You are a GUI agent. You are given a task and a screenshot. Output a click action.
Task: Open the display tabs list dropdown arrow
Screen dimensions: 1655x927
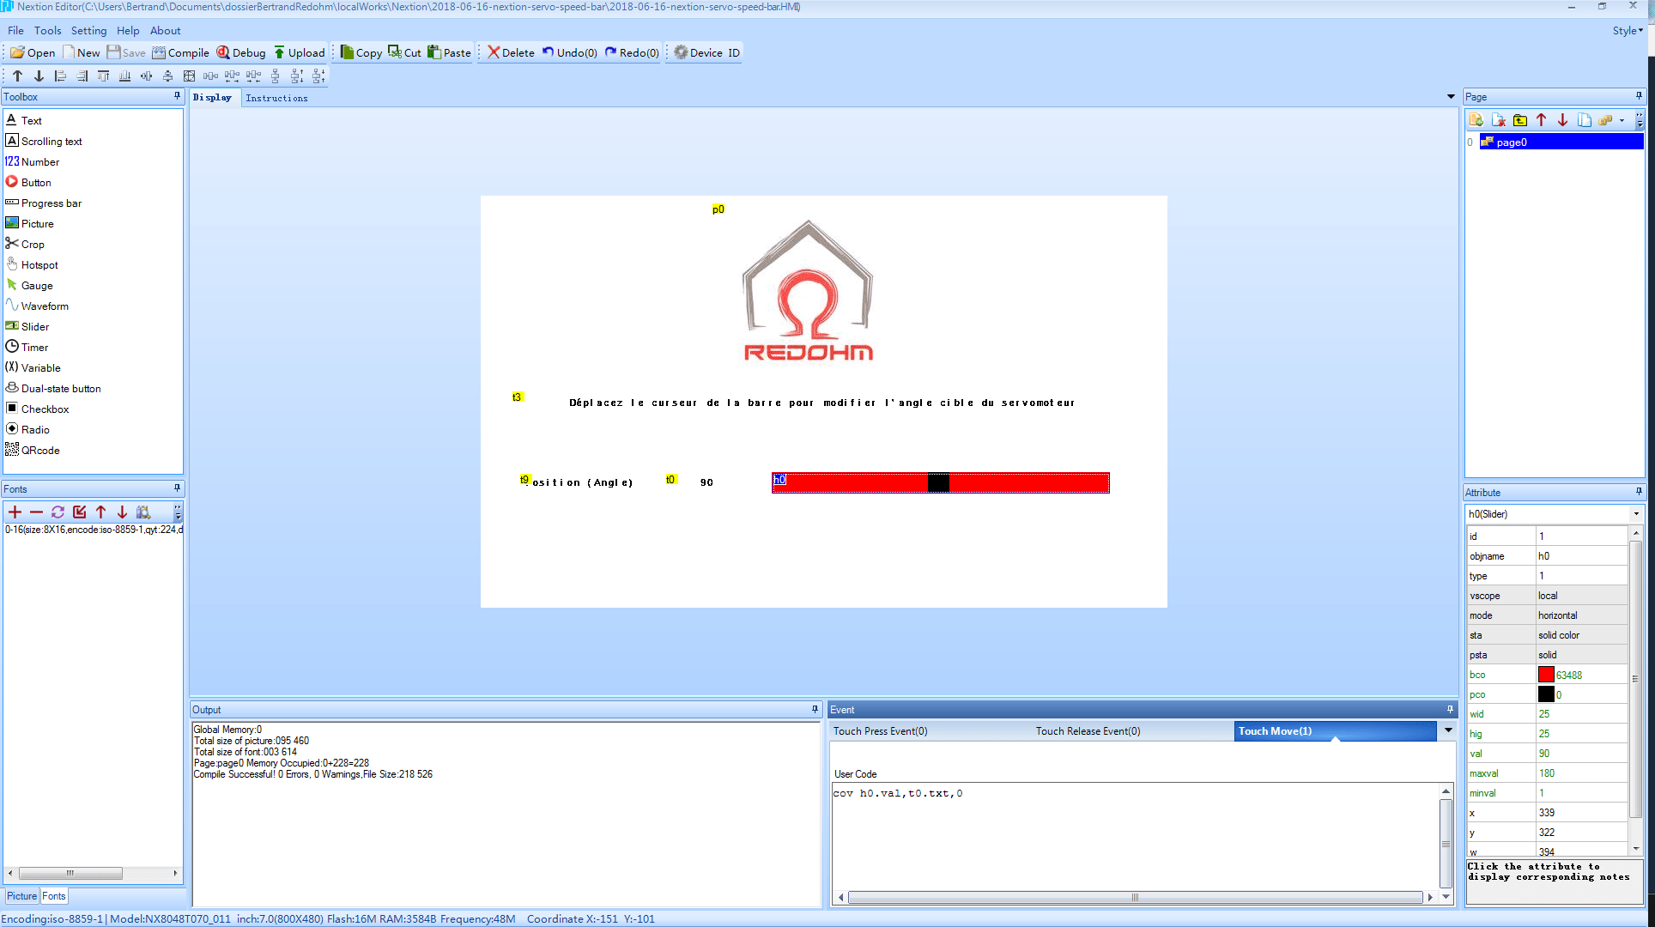1451,97
